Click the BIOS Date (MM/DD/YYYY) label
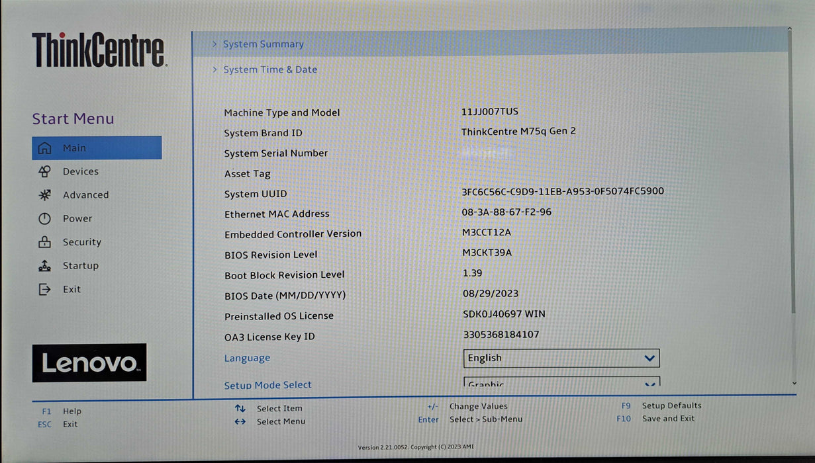Screen dimensions: 815x463 click(x=285, y=296)
